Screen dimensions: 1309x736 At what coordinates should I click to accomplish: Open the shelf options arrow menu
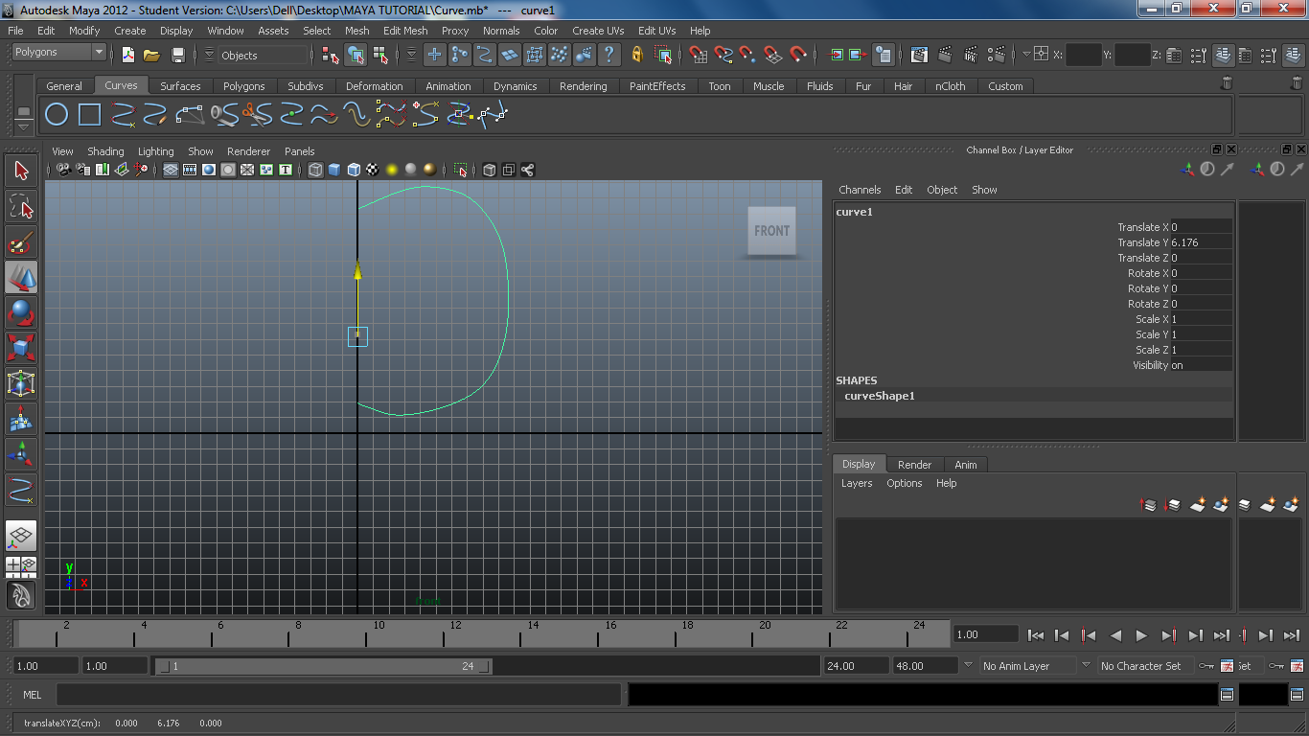point(25,126)
